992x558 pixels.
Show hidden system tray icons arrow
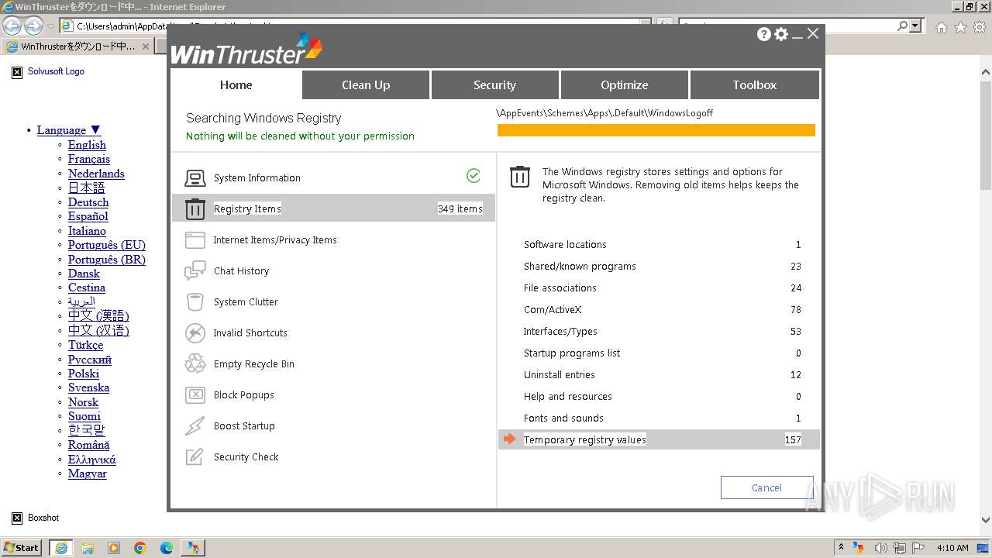point(841,548)
